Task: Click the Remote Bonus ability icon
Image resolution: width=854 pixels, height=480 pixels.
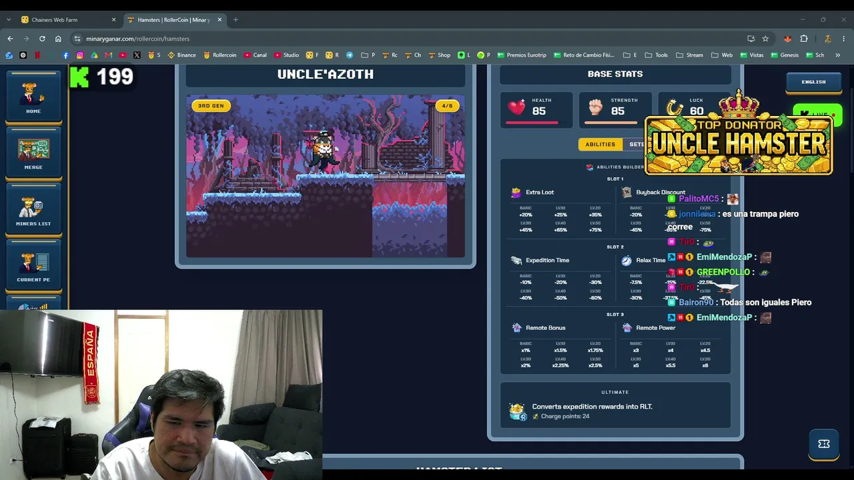Action: [516, 328]
